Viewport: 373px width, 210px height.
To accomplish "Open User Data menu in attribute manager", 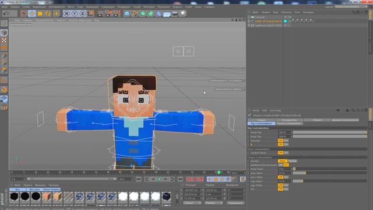I will pos(275,110).
